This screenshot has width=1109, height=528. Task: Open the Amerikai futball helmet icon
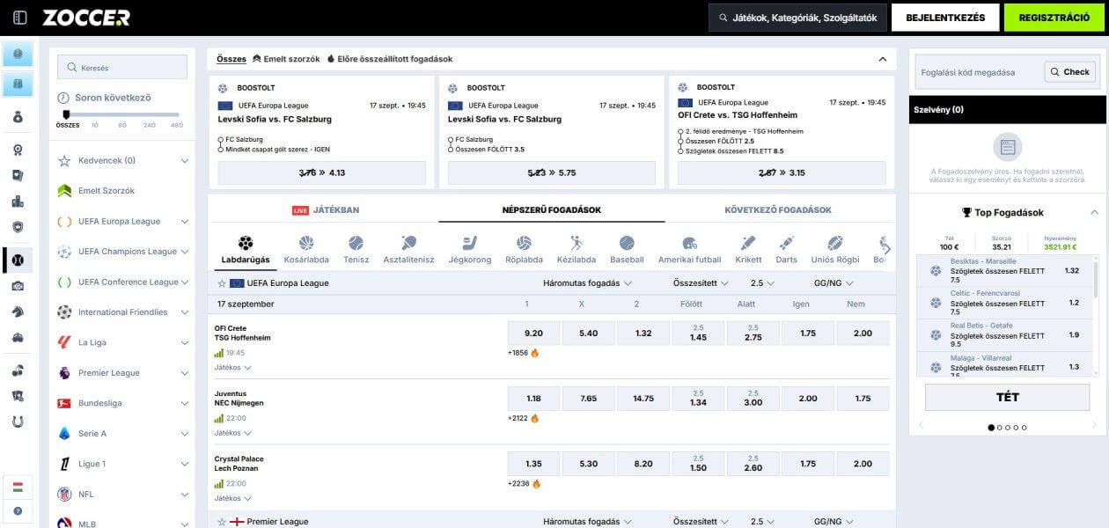tap(690, 243)
